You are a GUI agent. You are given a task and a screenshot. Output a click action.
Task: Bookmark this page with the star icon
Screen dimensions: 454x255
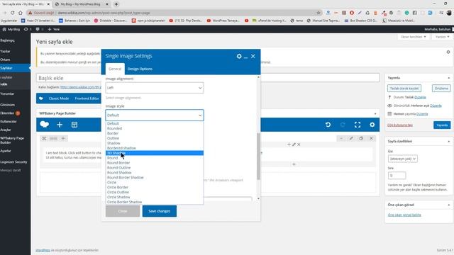click(x=319, y=13)
